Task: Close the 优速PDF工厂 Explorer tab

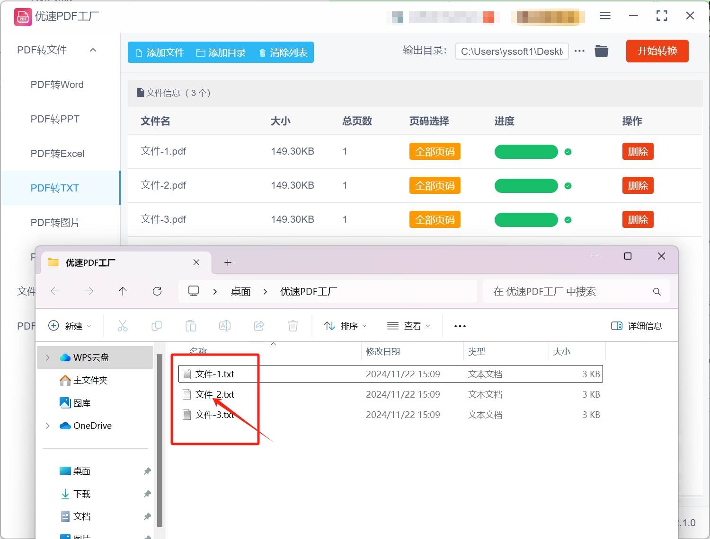Action: (196, 262)
